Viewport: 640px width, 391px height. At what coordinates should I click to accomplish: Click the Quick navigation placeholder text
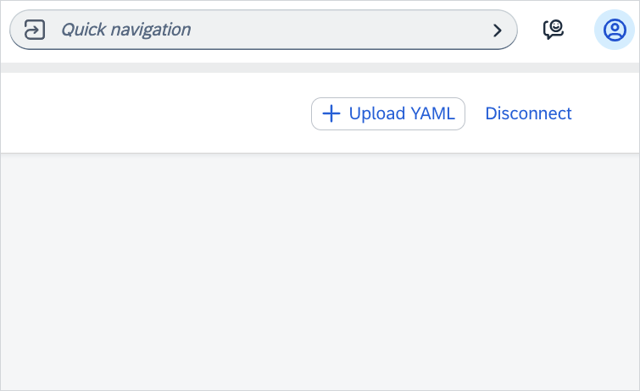tap(125, 30)
